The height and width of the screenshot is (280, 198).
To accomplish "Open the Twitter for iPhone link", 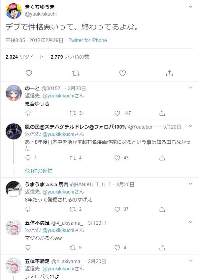I will pyautogui.click(x=88, y=40).
